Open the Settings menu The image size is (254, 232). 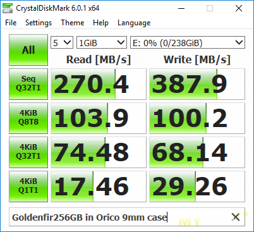tap(39, 23)
